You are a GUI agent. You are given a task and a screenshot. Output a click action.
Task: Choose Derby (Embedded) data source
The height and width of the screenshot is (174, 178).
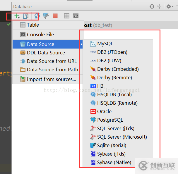coord(118,69)
